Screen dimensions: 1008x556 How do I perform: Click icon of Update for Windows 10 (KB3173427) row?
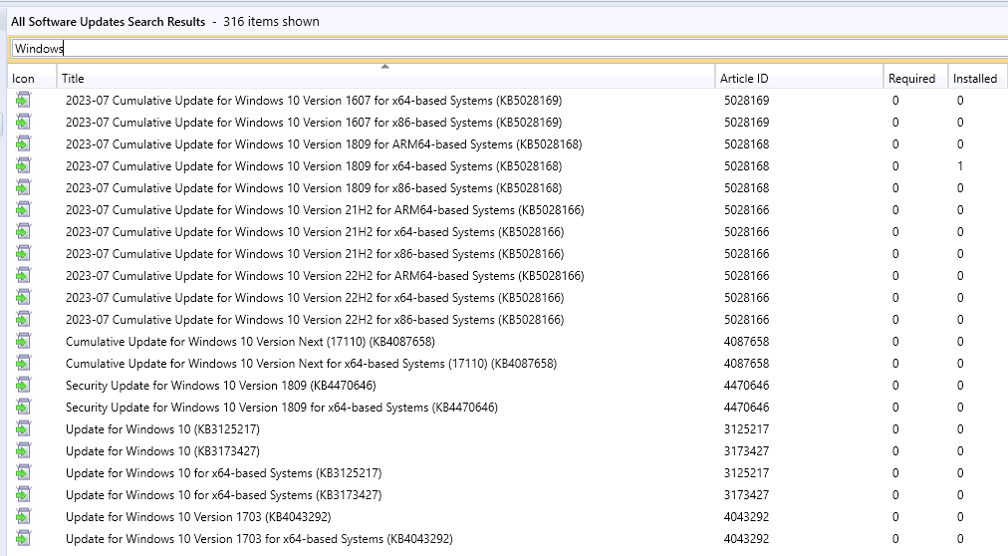[x=23, y=450]
